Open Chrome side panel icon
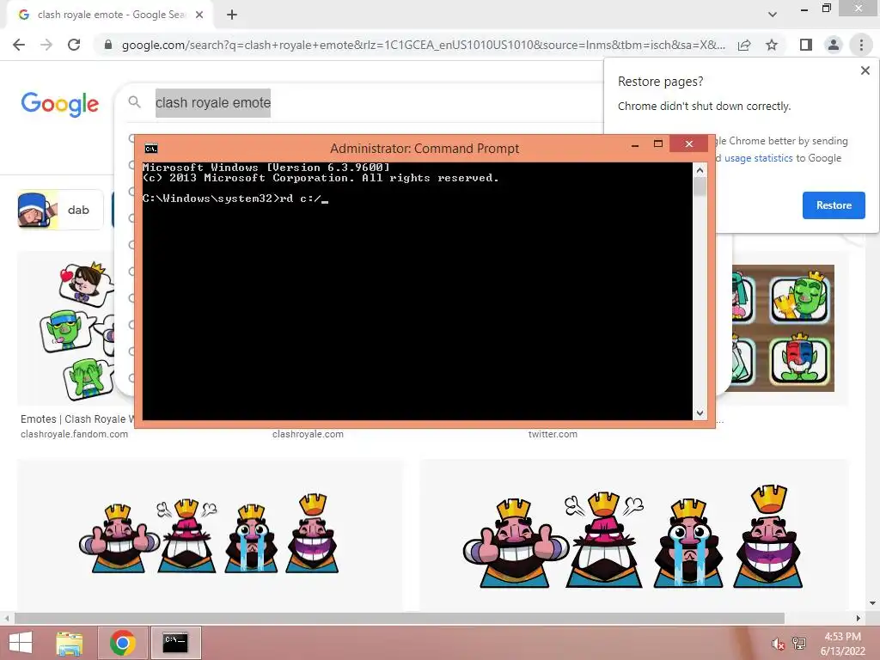 (x=806, y=45)
